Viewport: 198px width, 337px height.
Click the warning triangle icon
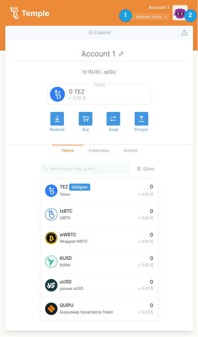pyautogui.click(x=184, y=33)
